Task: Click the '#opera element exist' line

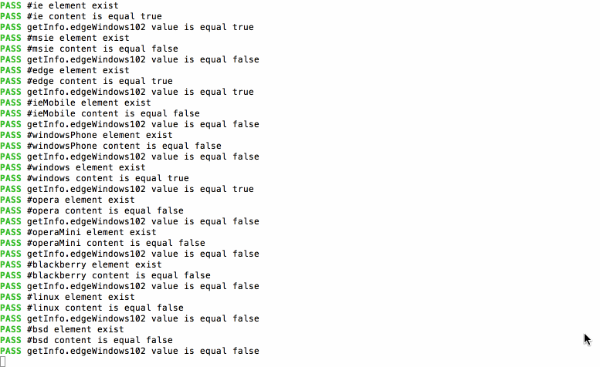Action: click(67, 200)
